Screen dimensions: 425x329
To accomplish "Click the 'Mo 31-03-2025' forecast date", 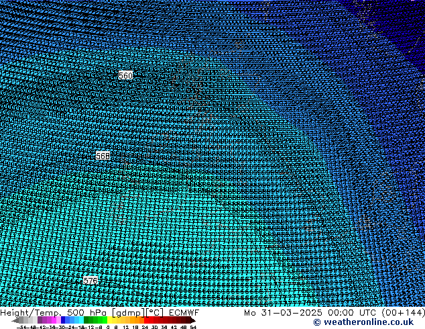I will (284, 313).
